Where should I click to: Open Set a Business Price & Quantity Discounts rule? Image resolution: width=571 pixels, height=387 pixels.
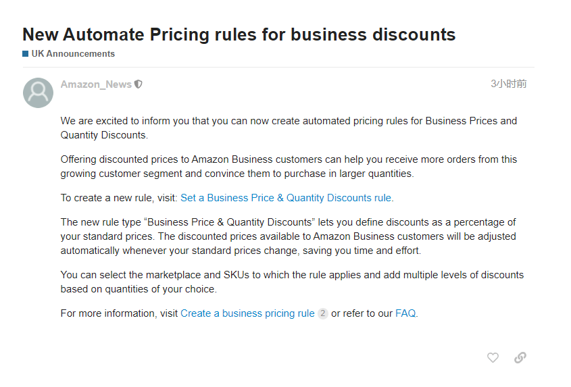tap(286, 198)
